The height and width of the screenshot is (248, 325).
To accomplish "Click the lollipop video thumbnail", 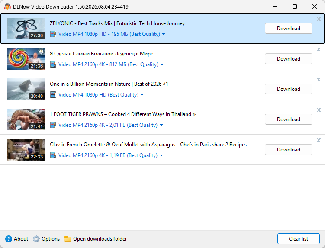I will point(26,59).
